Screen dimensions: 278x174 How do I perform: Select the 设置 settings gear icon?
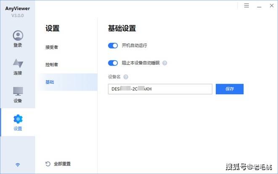pyautogui.click(x=18, y=119)
